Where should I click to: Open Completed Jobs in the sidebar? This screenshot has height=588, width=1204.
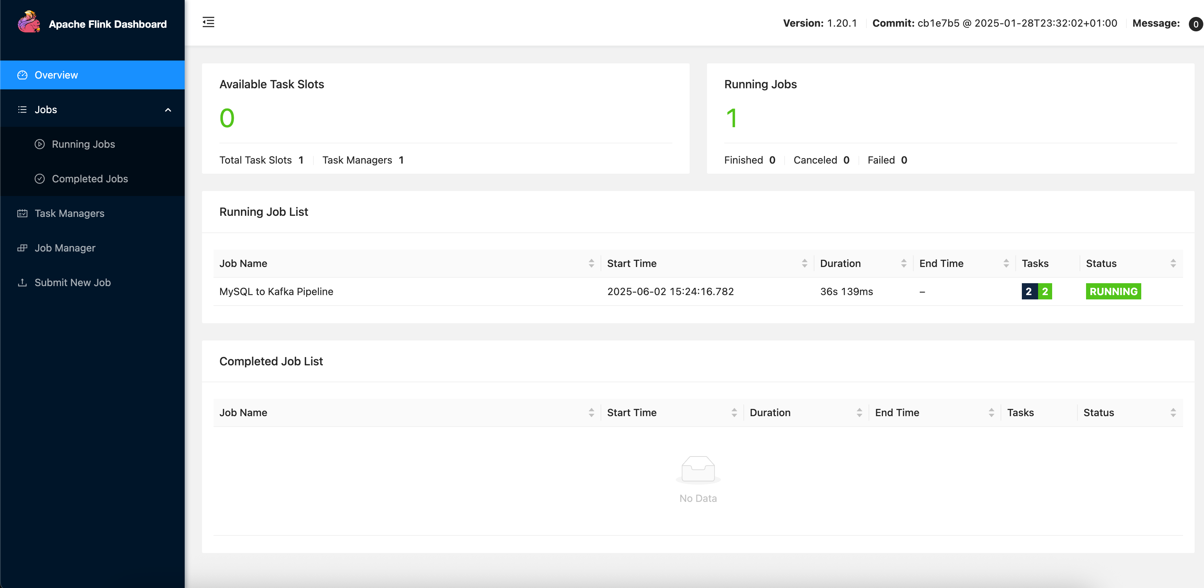(x=92, y=179)
